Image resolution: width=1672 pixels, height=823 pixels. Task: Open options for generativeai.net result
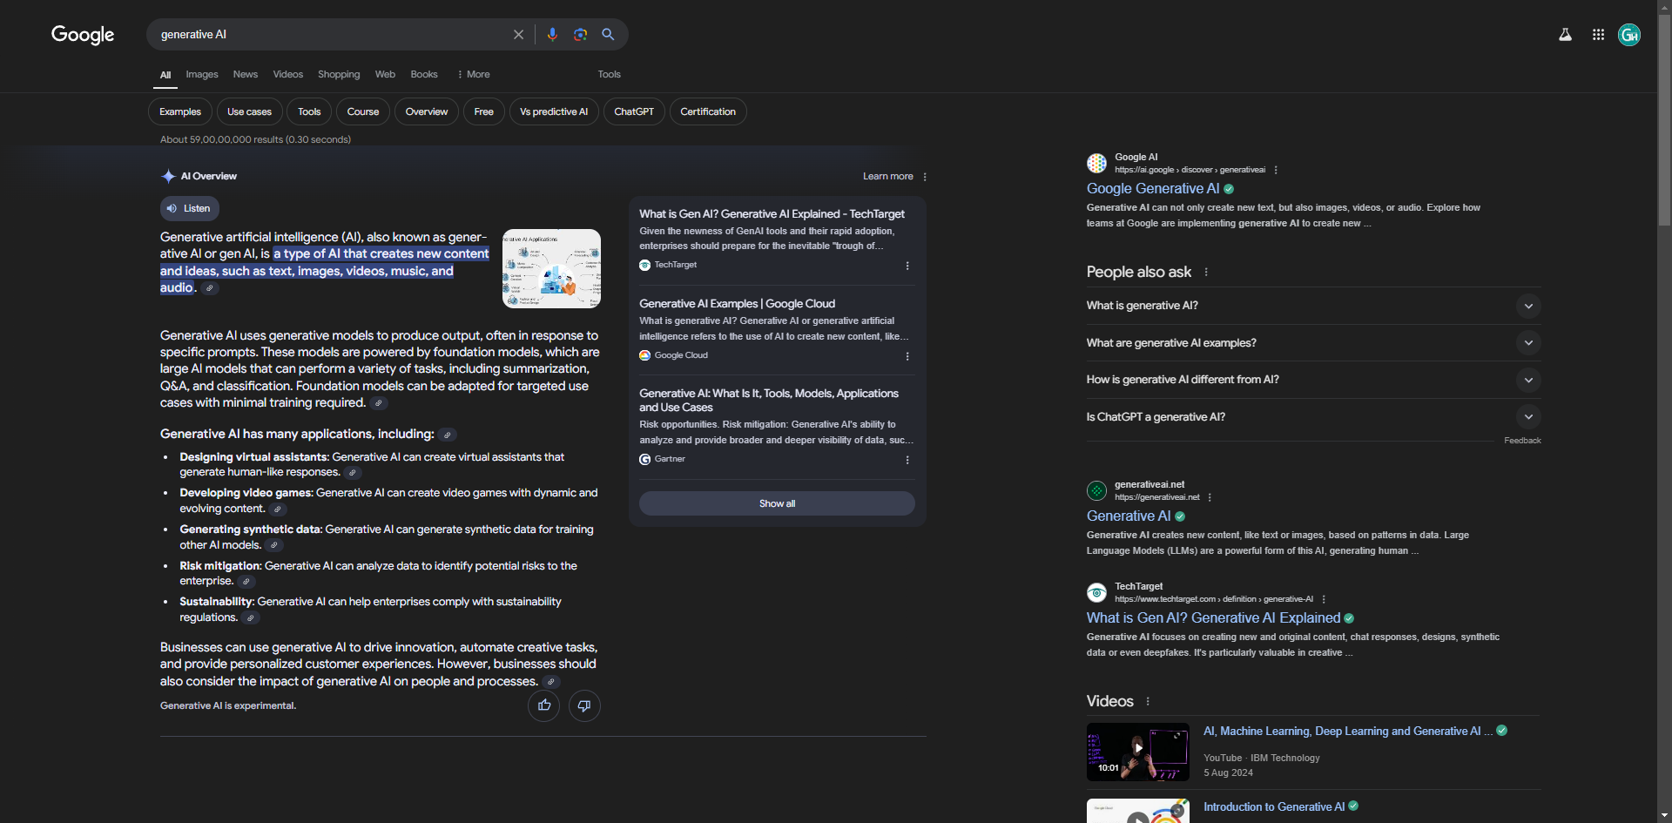click(1210, 497)
